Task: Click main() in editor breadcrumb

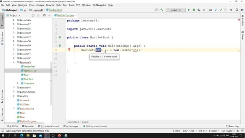Action: tap(85, 122)
